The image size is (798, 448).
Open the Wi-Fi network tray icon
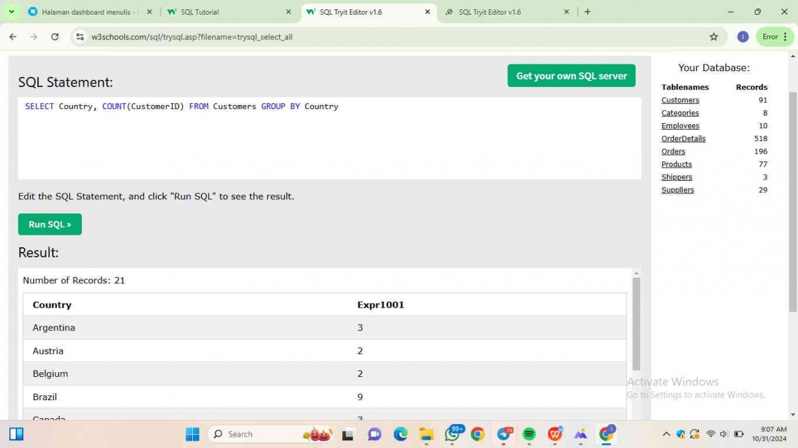pos(710,434)
